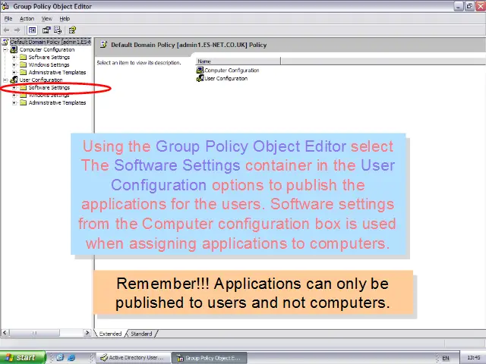
Task: Expand Windows Settings under Computer Configuration
Action: [14, 65]
